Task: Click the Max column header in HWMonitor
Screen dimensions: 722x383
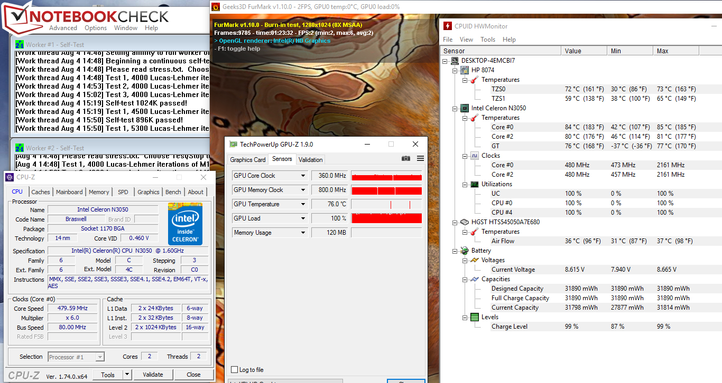Action: click(x=676, y=51)
